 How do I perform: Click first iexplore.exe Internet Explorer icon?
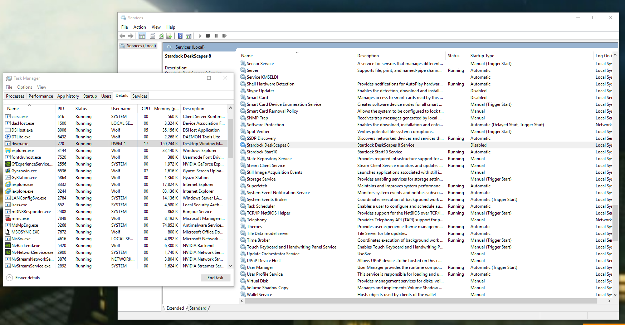(8, 184)
